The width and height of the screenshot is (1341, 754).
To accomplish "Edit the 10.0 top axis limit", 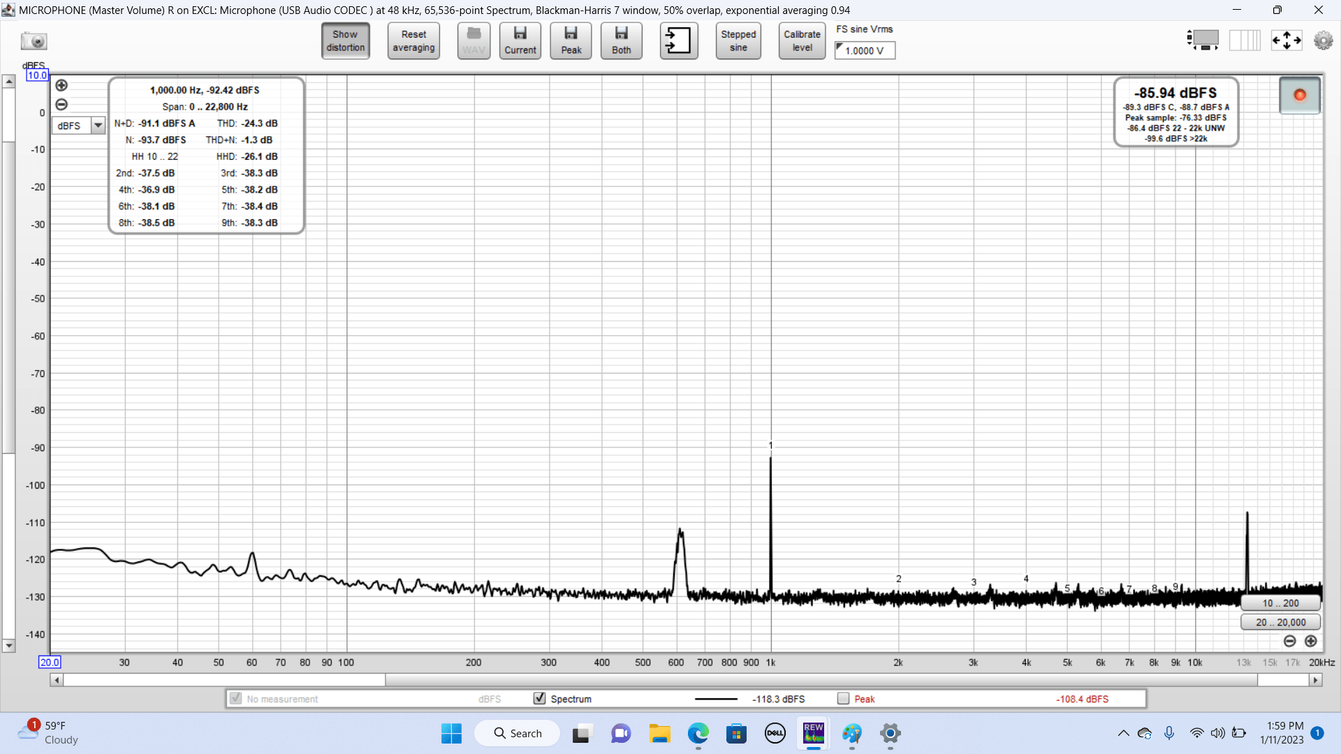I will [37, 75].
